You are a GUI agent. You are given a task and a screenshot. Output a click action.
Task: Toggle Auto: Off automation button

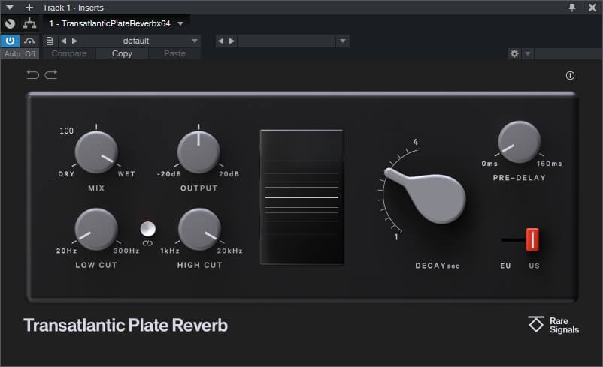tap(20, 54)
